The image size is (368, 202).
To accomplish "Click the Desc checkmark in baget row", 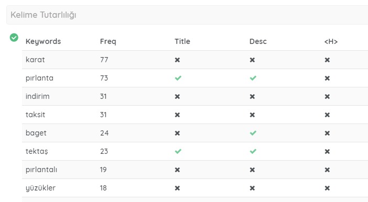I will [253, 133].
